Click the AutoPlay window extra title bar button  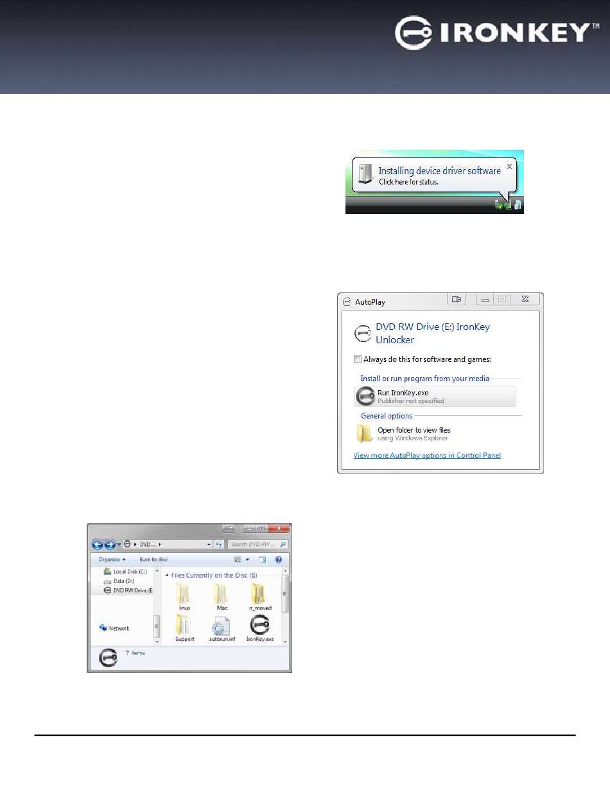(456, 299)
